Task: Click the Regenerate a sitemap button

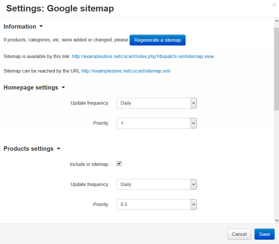Action: [x=157, y=40]
